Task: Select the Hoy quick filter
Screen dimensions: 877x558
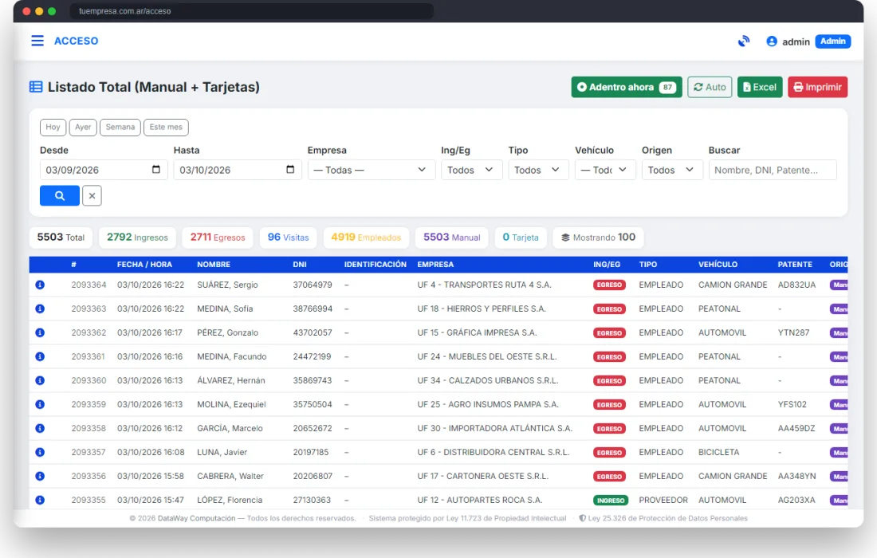Action: click(53, 127)
